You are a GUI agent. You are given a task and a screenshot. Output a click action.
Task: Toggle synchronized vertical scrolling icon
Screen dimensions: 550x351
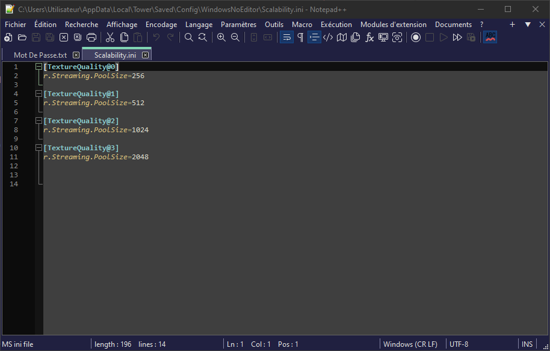254,37
